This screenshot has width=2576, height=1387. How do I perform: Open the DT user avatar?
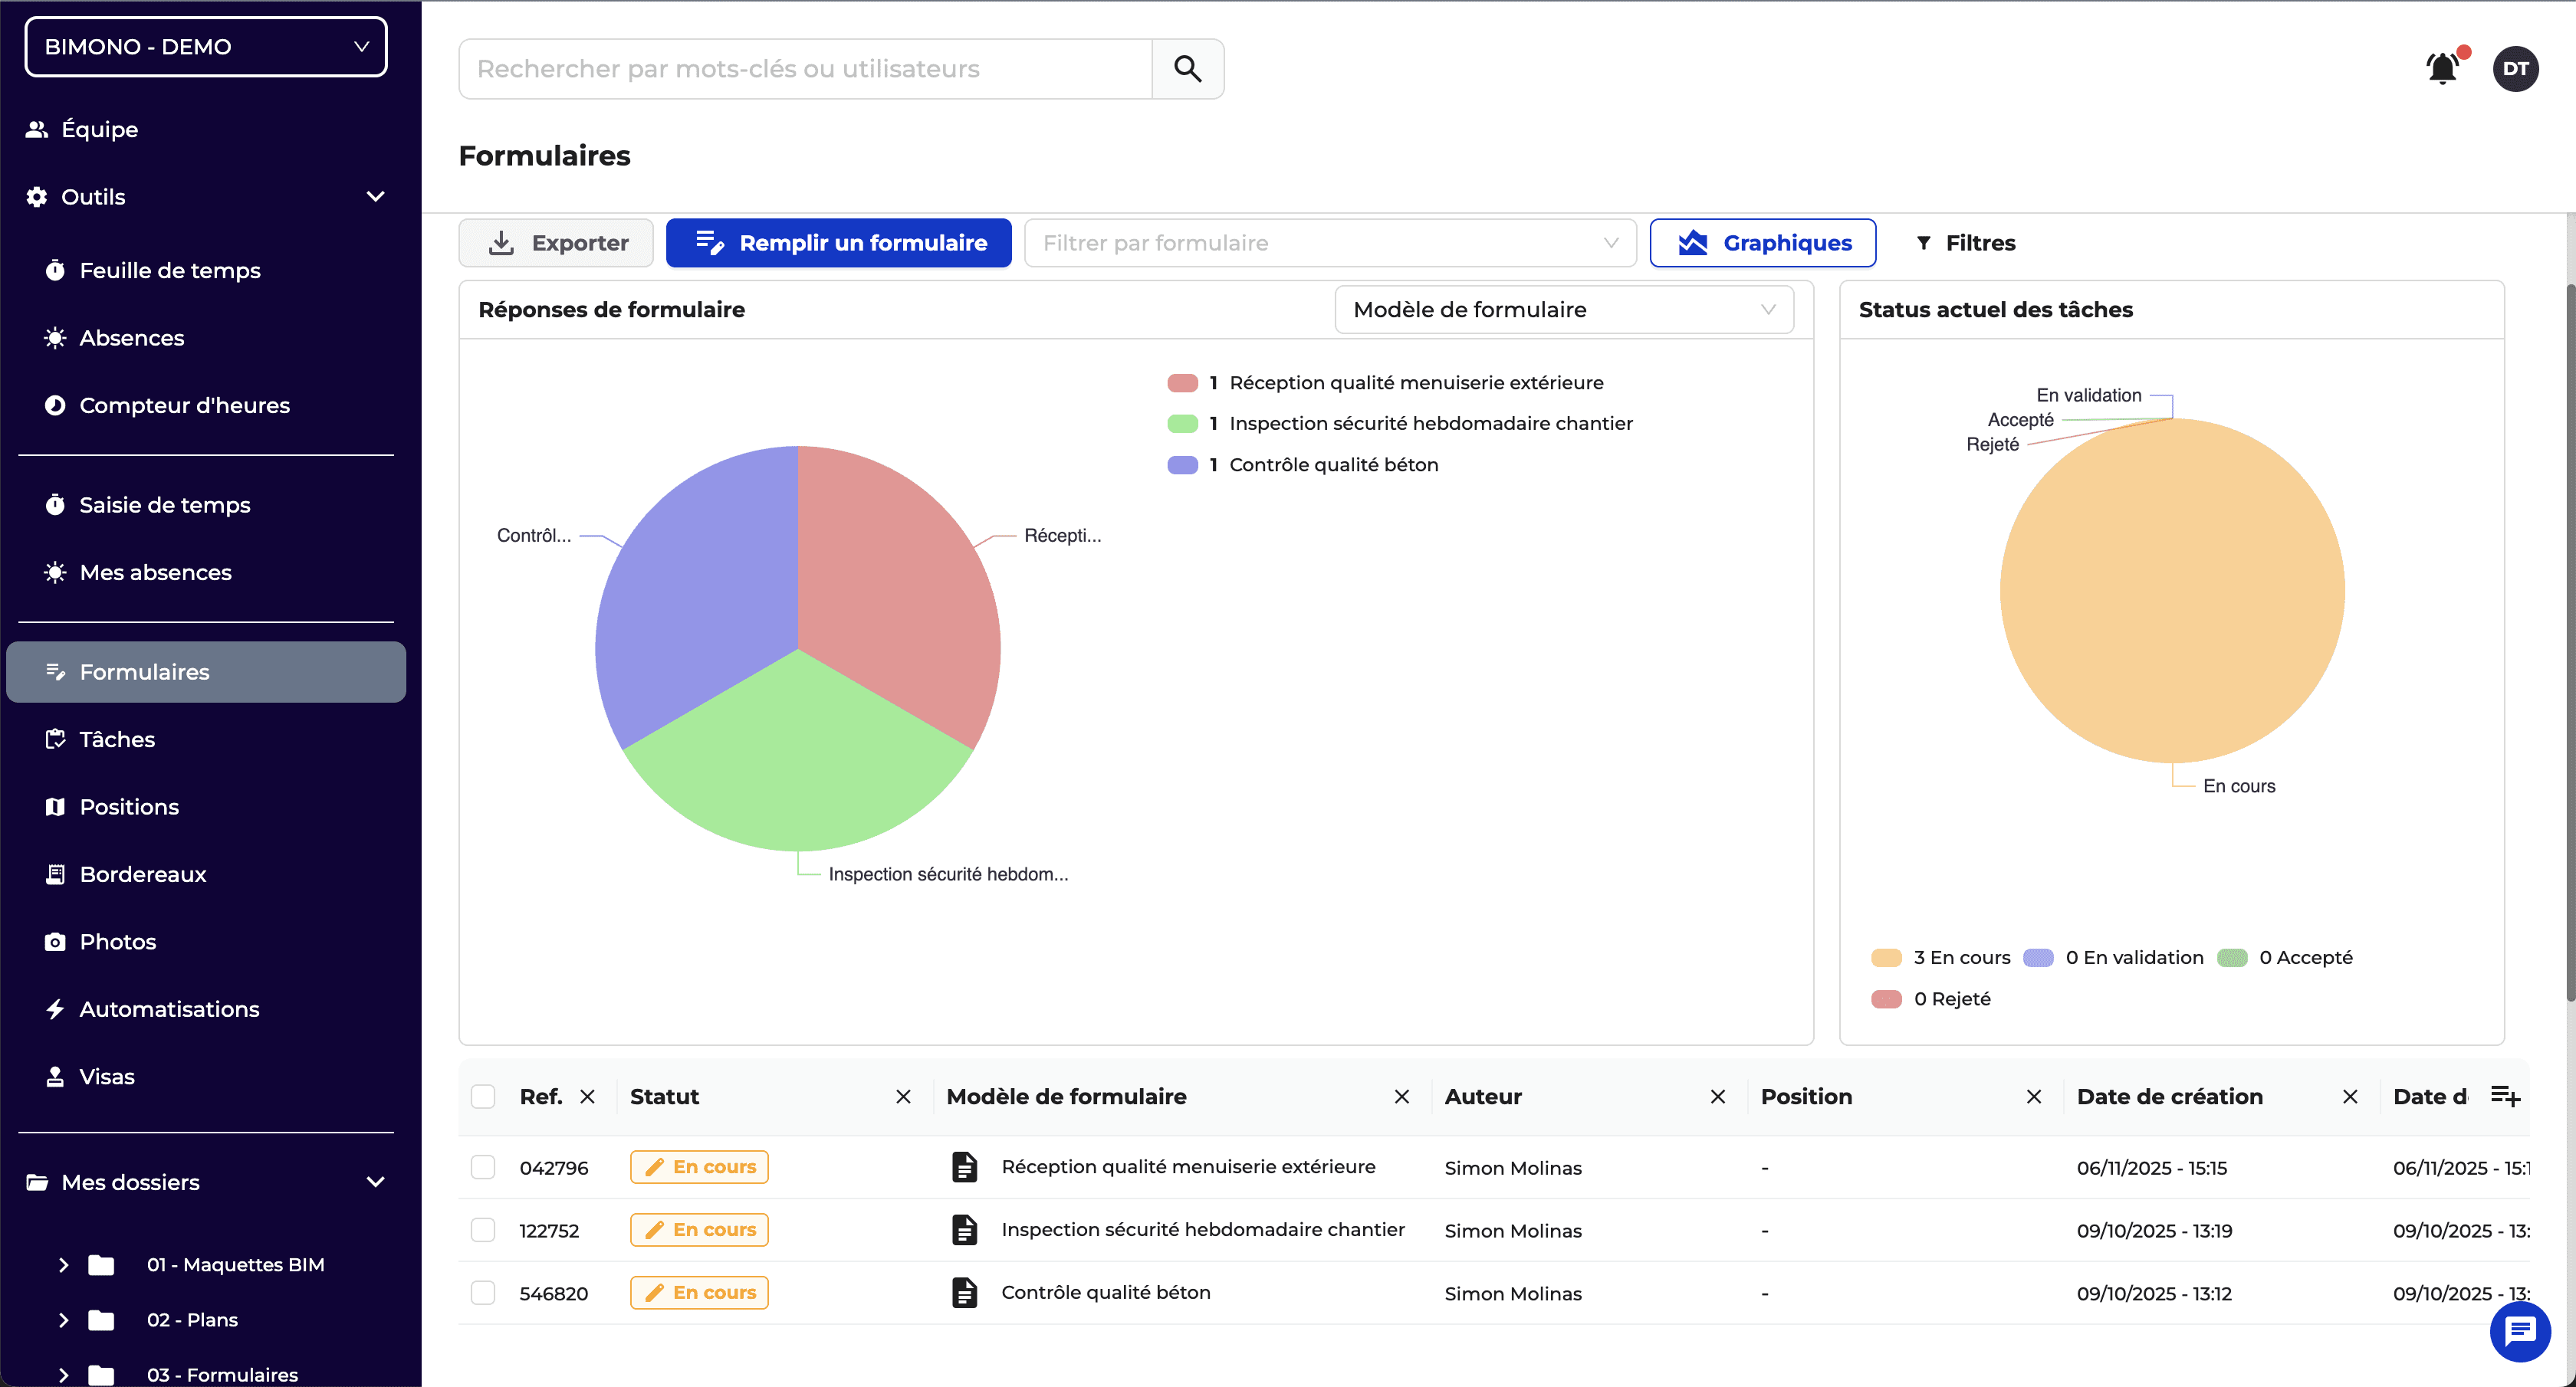pos(2515,69)
